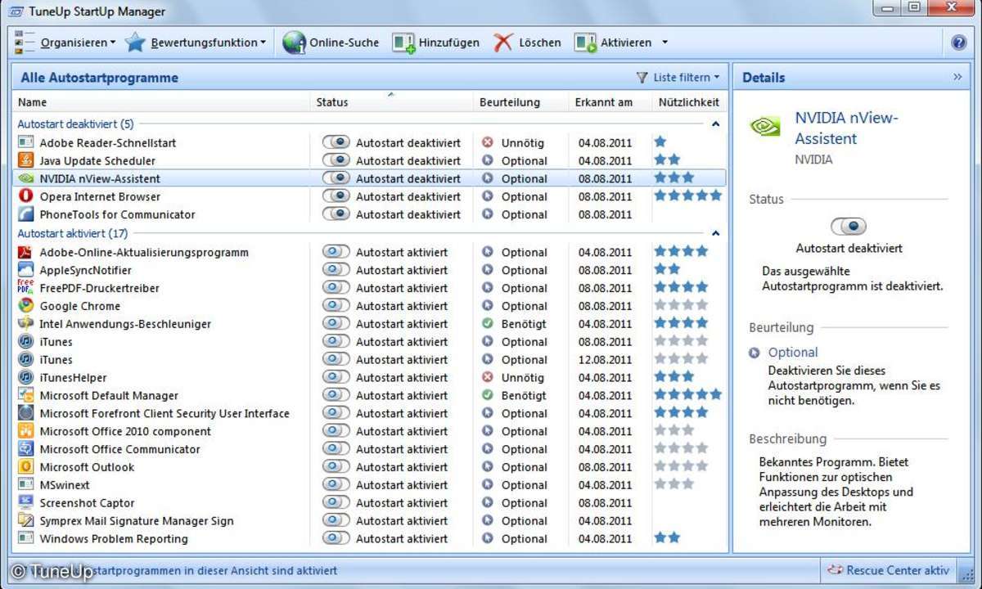Open help with the question mark icon
982x589 pixels.
[x=959, y=43]
